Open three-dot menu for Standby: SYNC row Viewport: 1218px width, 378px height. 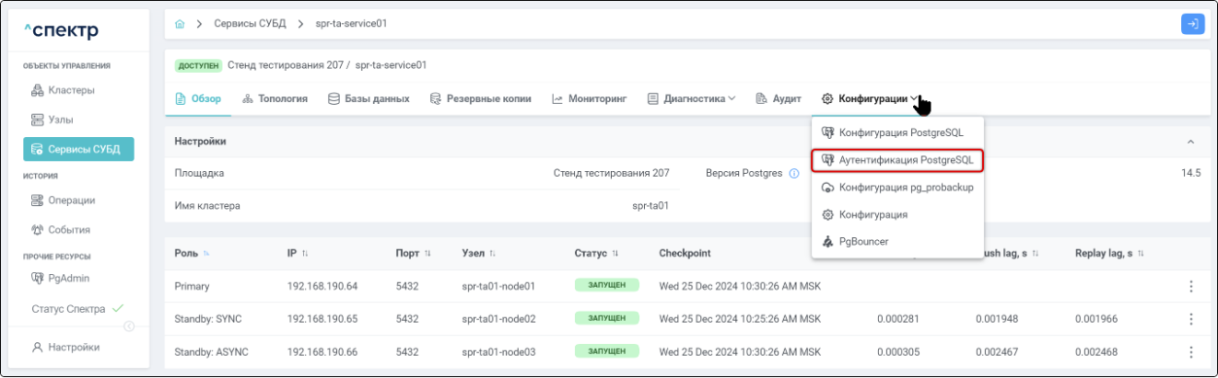coord(1190,319)
